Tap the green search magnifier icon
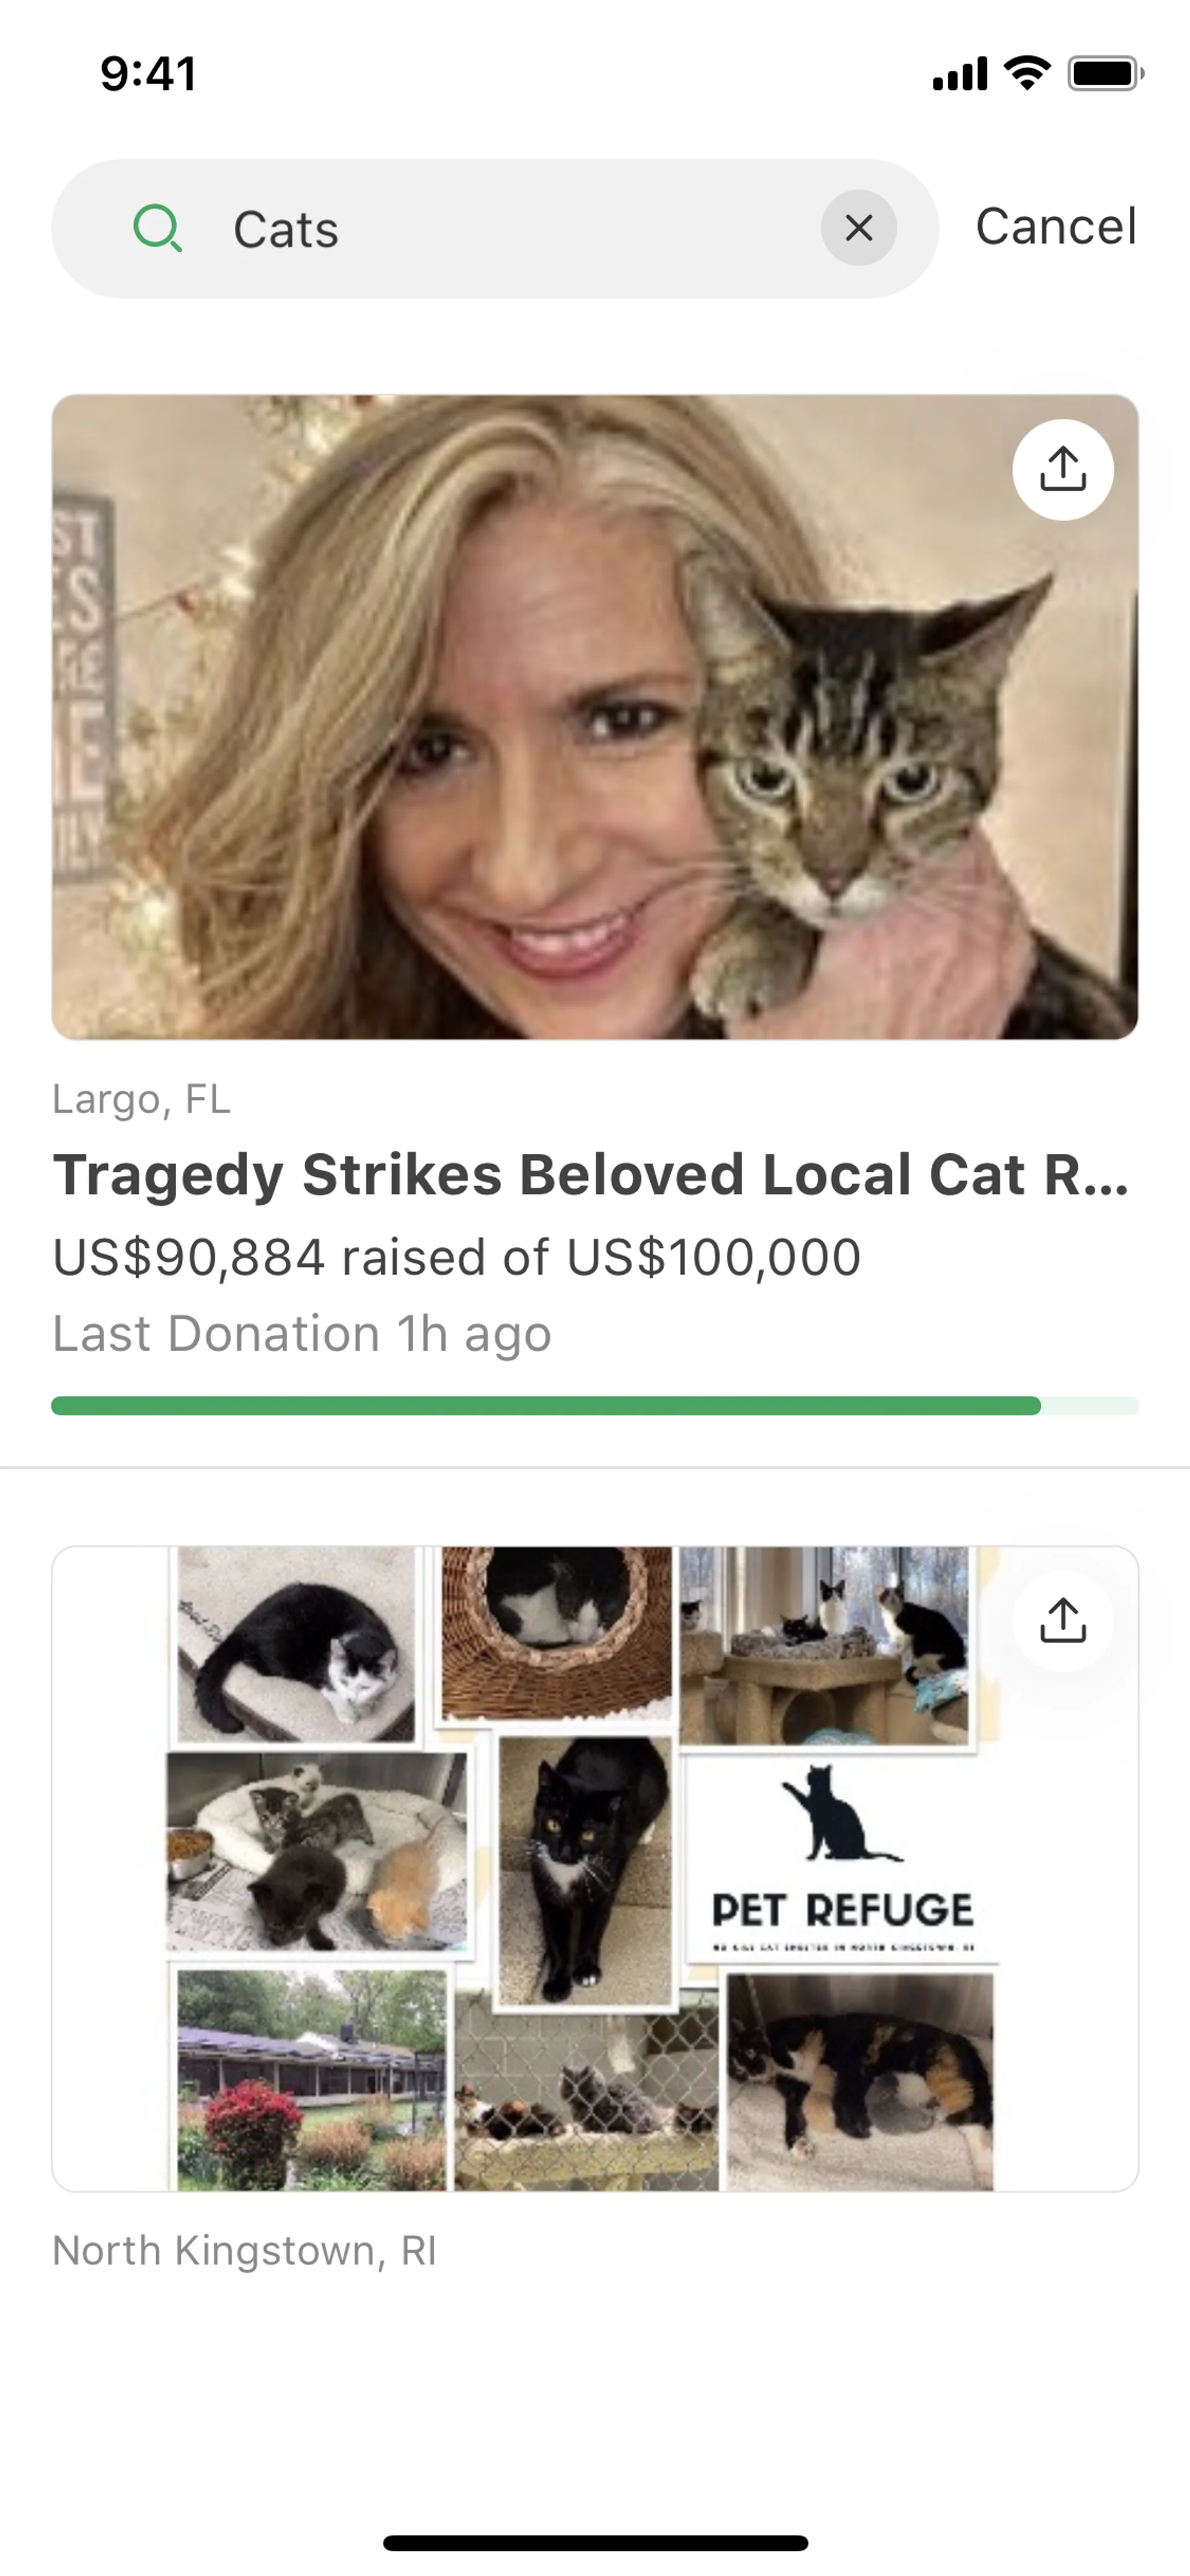Screen dimensions: 1190x2576 click(157, 228)
